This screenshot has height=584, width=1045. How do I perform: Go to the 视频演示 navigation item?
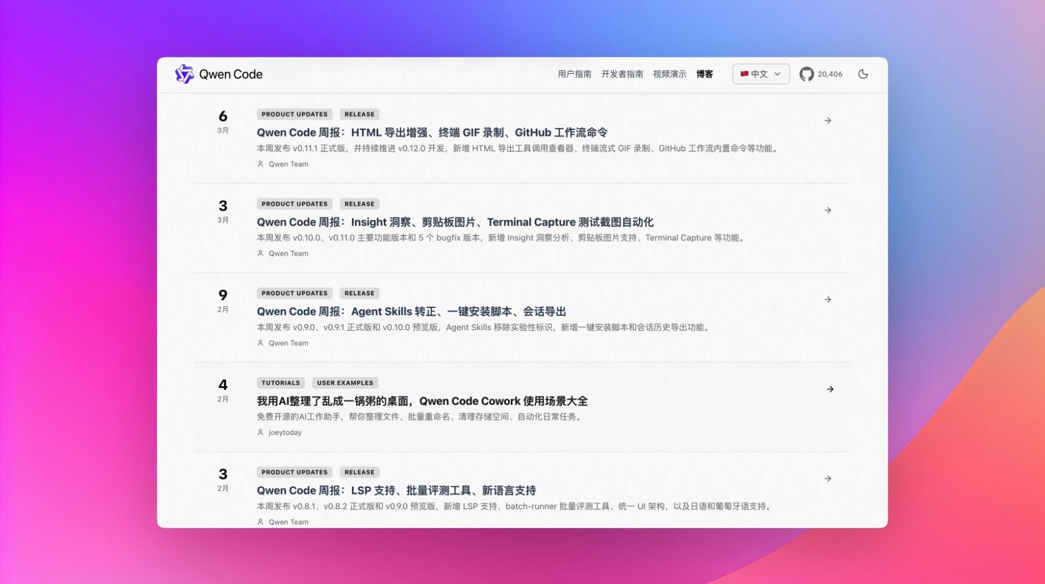[x=670, y=74]
